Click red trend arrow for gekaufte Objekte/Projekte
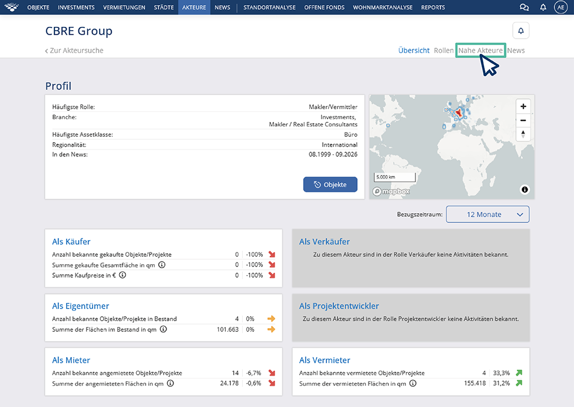This screenshot has width=574, height=407. [x=272, y=254]
